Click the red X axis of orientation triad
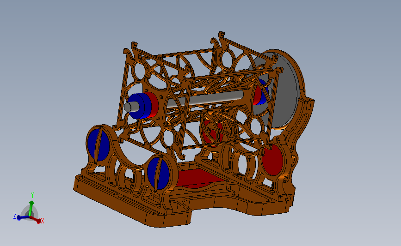Screen dimensions: 401x246 (x=36, y=220)
